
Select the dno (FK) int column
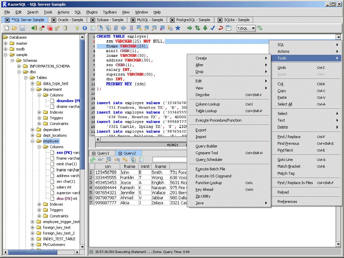pos(67,199)
